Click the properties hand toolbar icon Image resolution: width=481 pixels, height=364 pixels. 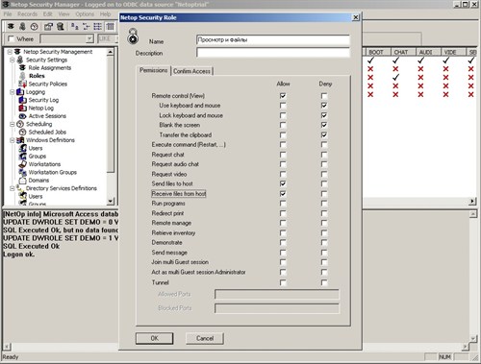click(x=48, y=26)
